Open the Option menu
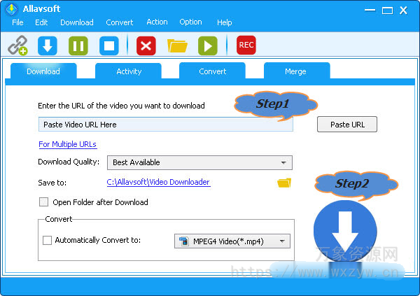This screenshot has height=296, width=420. coord(190,22)
